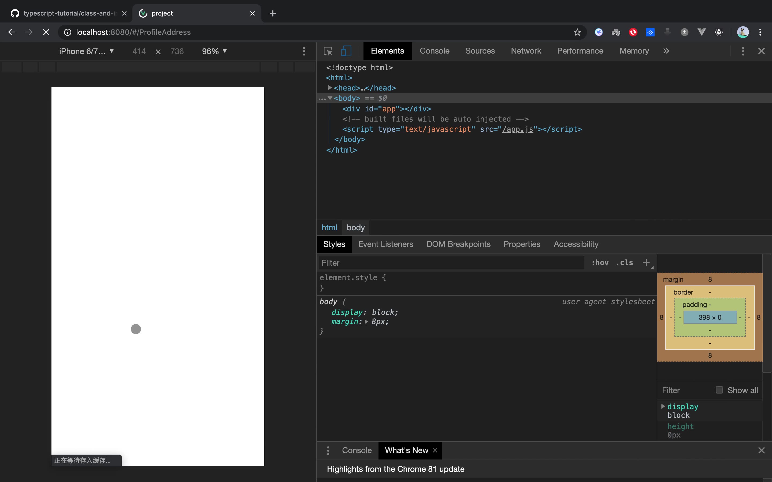This screenshot has height=482, width=772.
Task: Enable the Show all checkbox
Action: pos(719,390)
